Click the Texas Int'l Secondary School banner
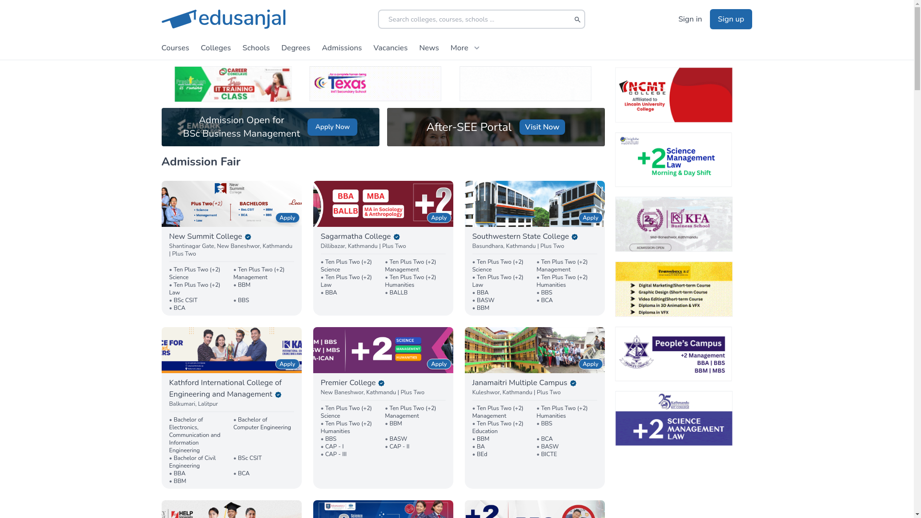Screen dimensions: 921x518 pos(375,84)
